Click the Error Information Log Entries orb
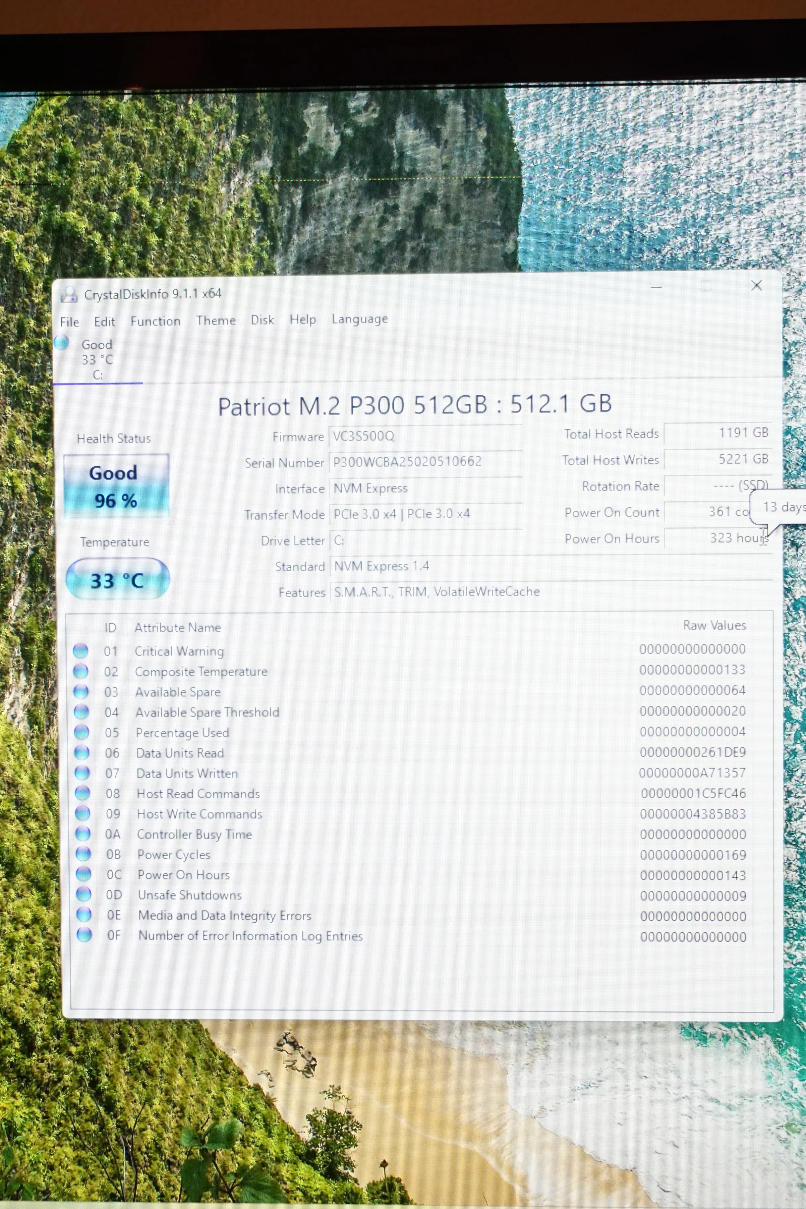This screenshot has height=1209, width=806. tap(84, 935)
